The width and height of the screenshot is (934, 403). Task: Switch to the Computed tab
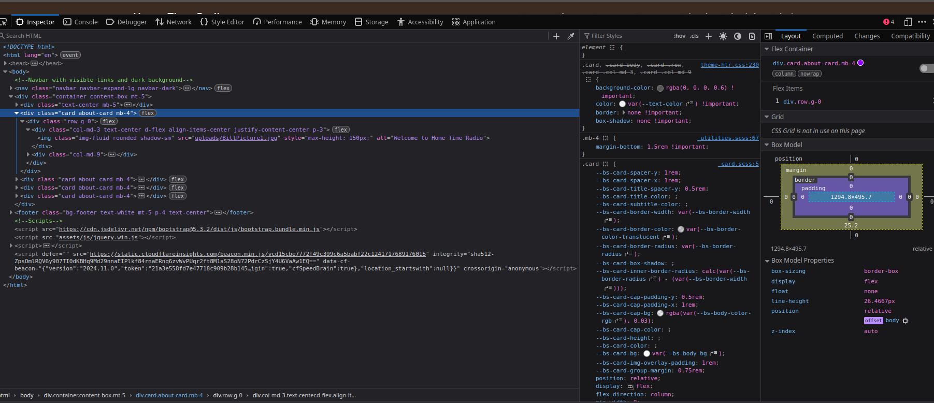(x=827, y=36)
